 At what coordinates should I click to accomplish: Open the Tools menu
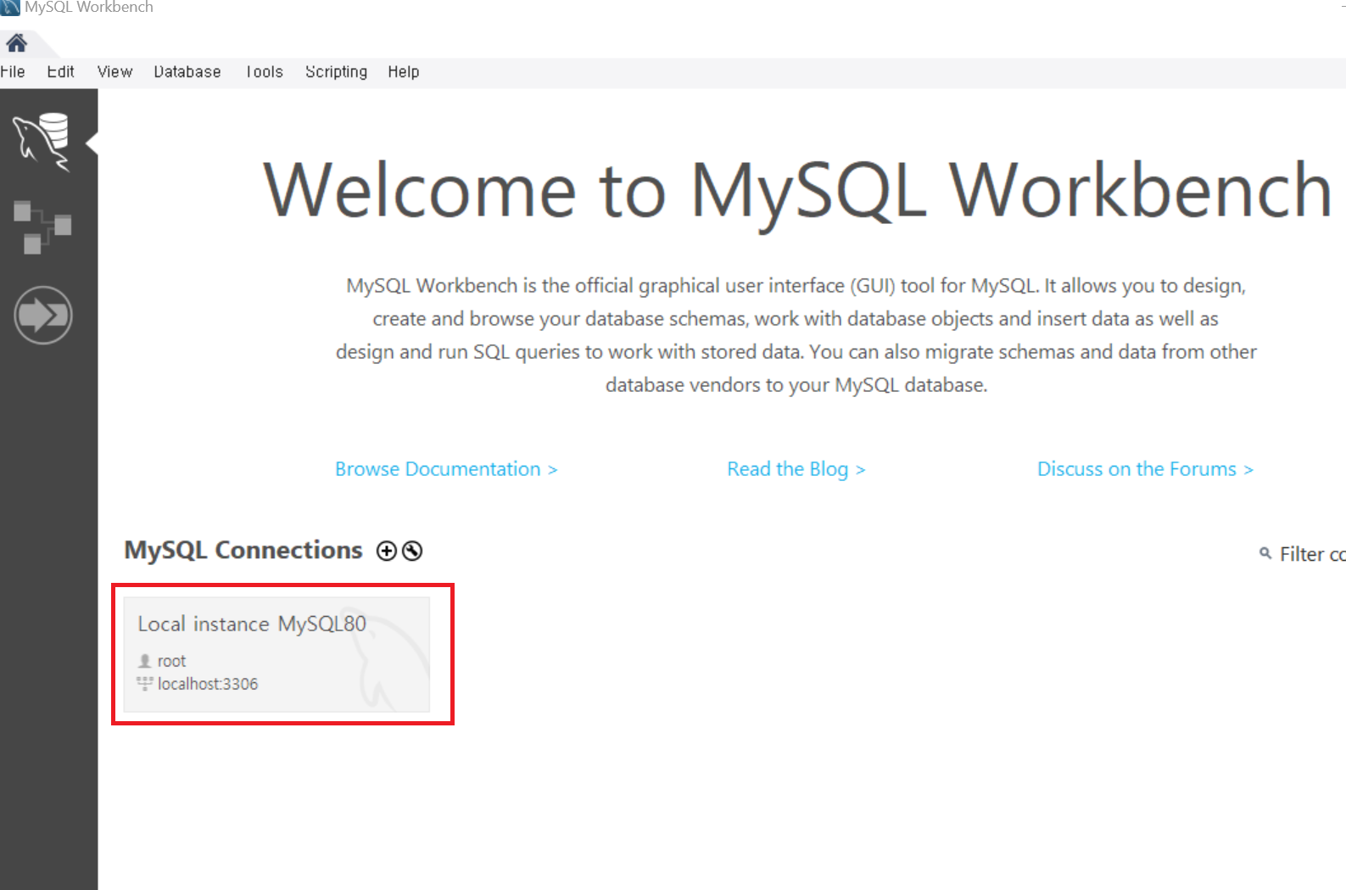pos(265,72)
